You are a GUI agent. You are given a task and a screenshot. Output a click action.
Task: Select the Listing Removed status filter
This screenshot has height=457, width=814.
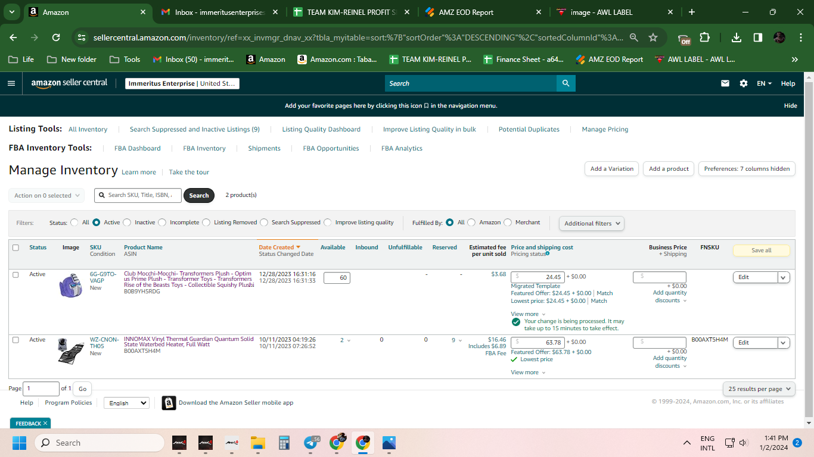[x=206, y=223]
